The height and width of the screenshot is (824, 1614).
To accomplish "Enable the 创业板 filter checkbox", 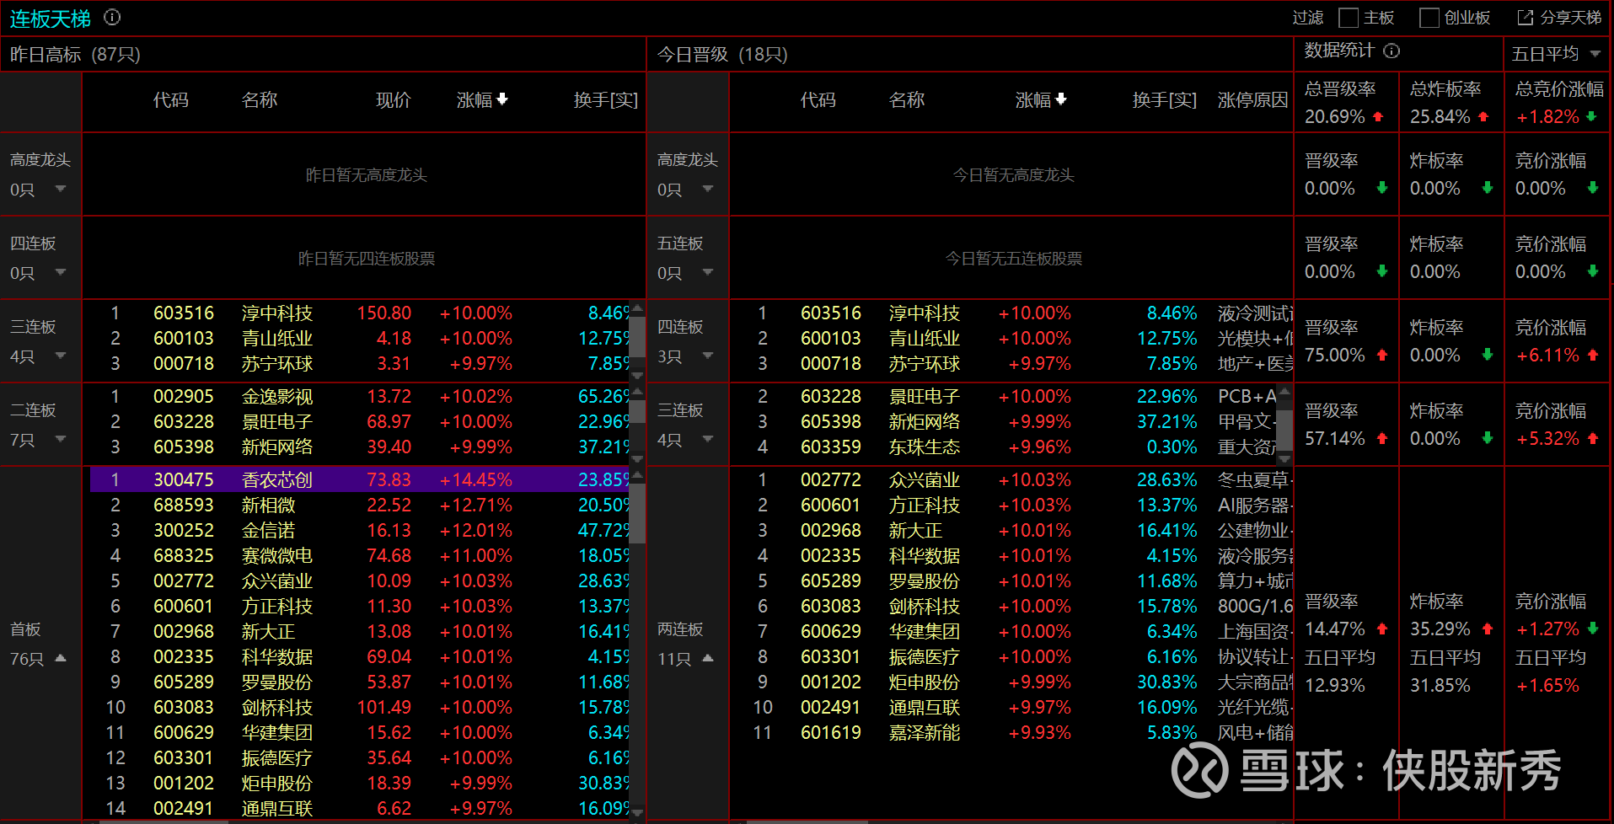I will coord(1429,18).
